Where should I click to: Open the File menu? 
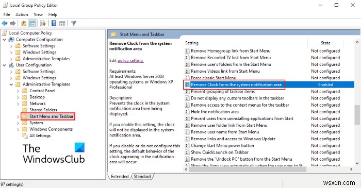pyautogui.click(x=7, y=14)
